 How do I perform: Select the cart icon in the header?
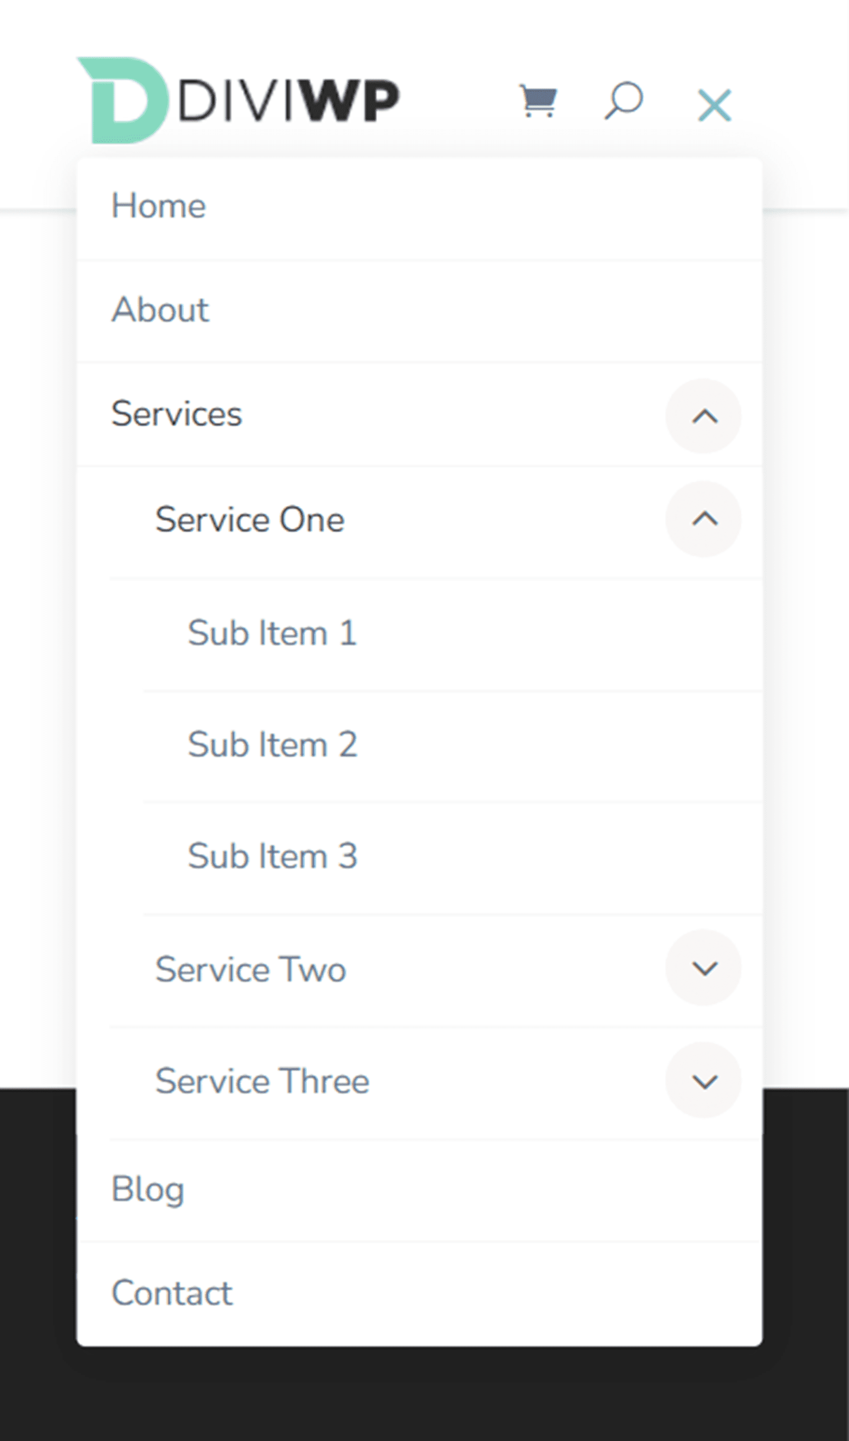point(538,101)
